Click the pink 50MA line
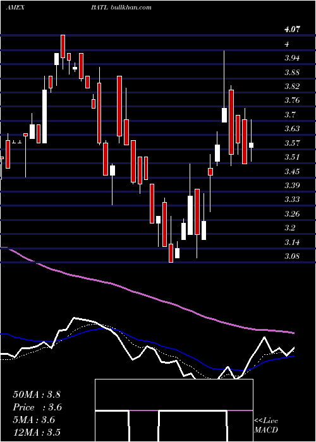 pos(147,295)
